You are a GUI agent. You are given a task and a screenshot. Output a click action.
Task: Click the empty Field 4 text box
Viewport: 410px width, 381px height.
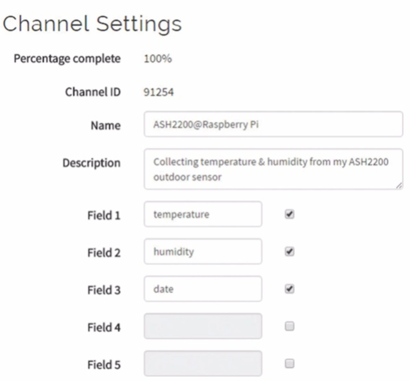coord(203,326)
